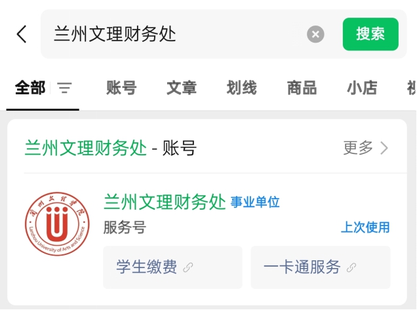Click link icon beside 学生缴费
Screen dimensions: 417x310
tap(188, 267)
